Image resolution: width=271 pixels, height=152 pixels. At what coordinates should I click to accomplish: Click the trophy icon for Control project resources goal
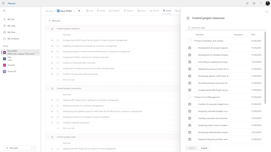click(52, 29)
